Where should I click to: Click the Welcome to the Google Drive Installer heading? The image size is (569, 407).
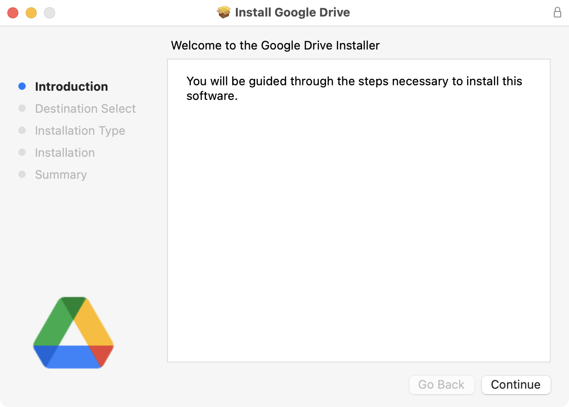point(275,45)
